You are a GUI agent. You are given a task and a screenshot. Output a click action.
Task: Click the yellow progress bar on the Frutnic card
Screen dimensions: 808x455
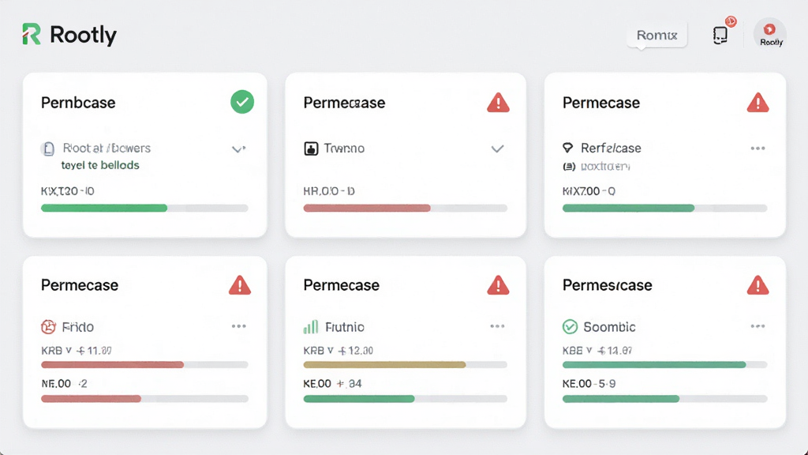point(384,365)
